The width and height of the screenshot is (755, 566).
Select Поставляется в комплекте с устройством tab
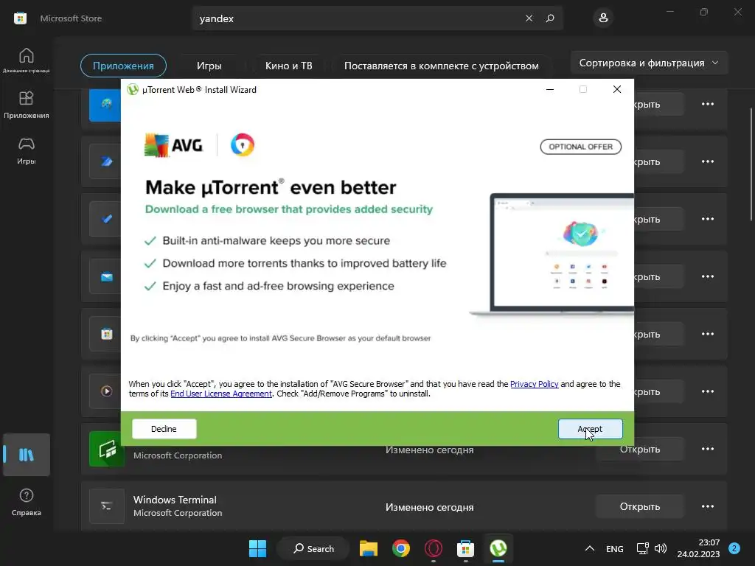(441, 66)
